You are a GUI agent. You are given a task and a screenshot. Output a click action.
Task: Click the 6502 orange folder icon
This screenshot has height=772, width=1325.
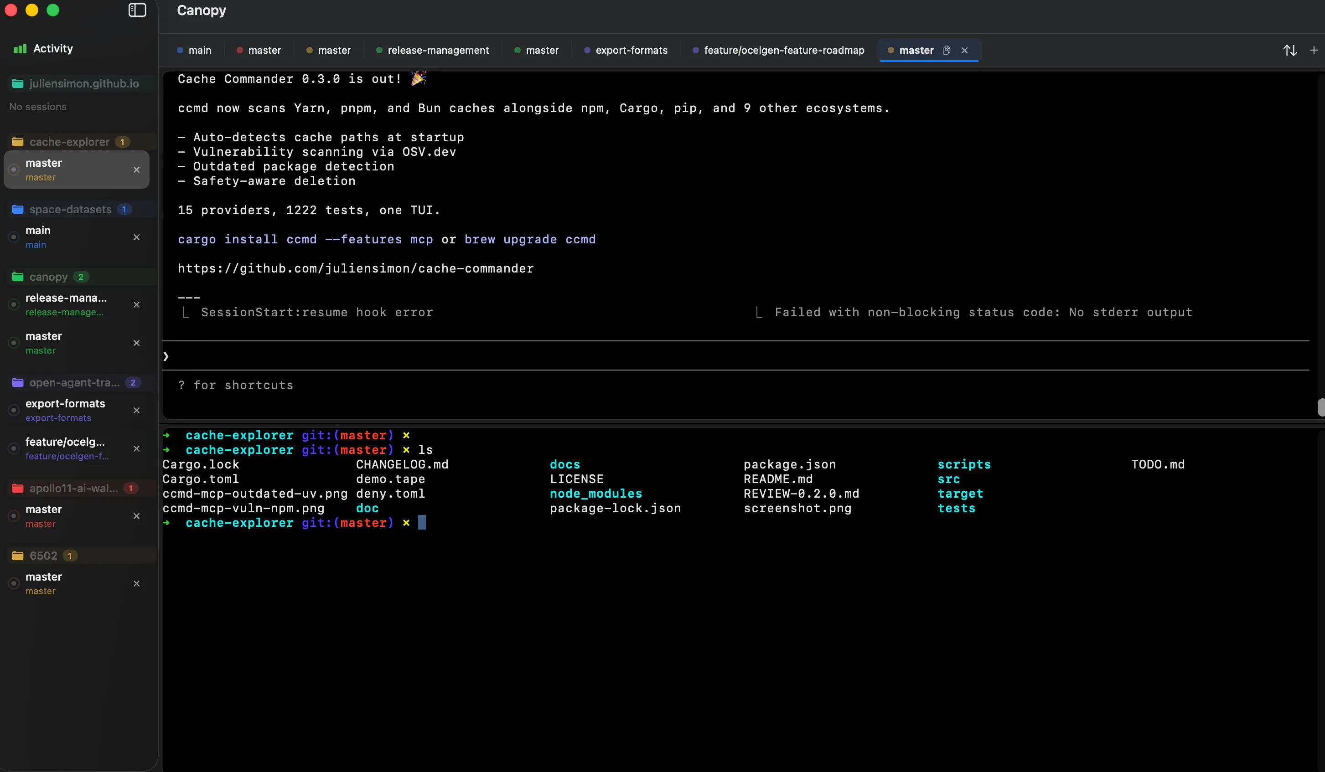[18, 556]
